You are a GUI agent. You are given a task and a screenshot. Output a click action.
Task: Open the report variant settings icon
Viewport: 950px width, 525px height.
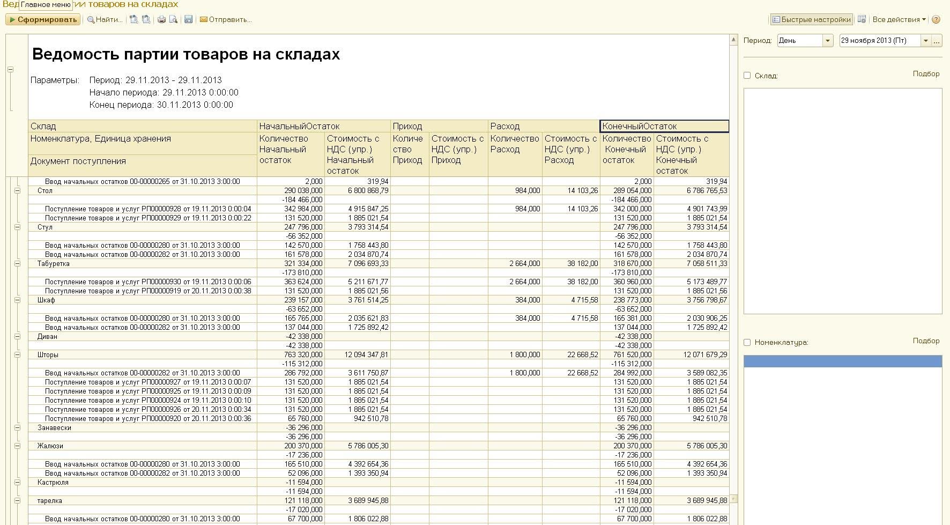click(862, 19)
